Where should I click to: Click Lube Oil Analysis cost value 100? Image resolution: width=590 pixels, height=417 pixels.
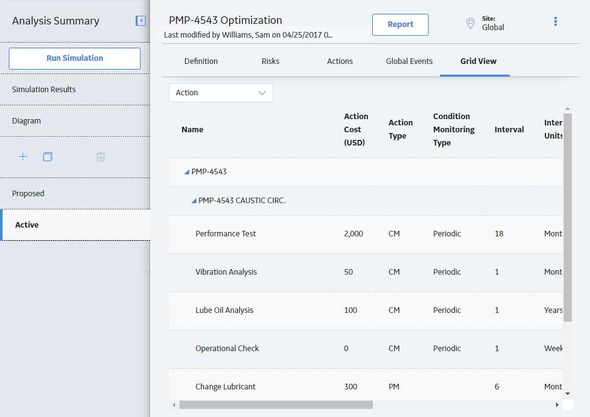(x=350, y=310)
